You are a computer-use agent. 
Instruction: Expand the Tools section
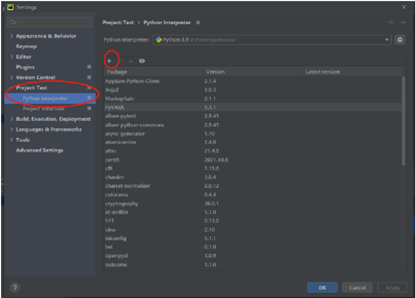click(11, 140)
